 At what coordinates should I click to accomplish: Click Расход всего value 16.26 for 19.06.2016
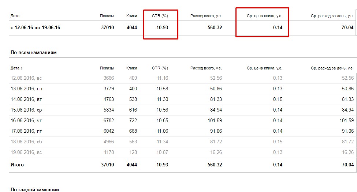[216, 152]
